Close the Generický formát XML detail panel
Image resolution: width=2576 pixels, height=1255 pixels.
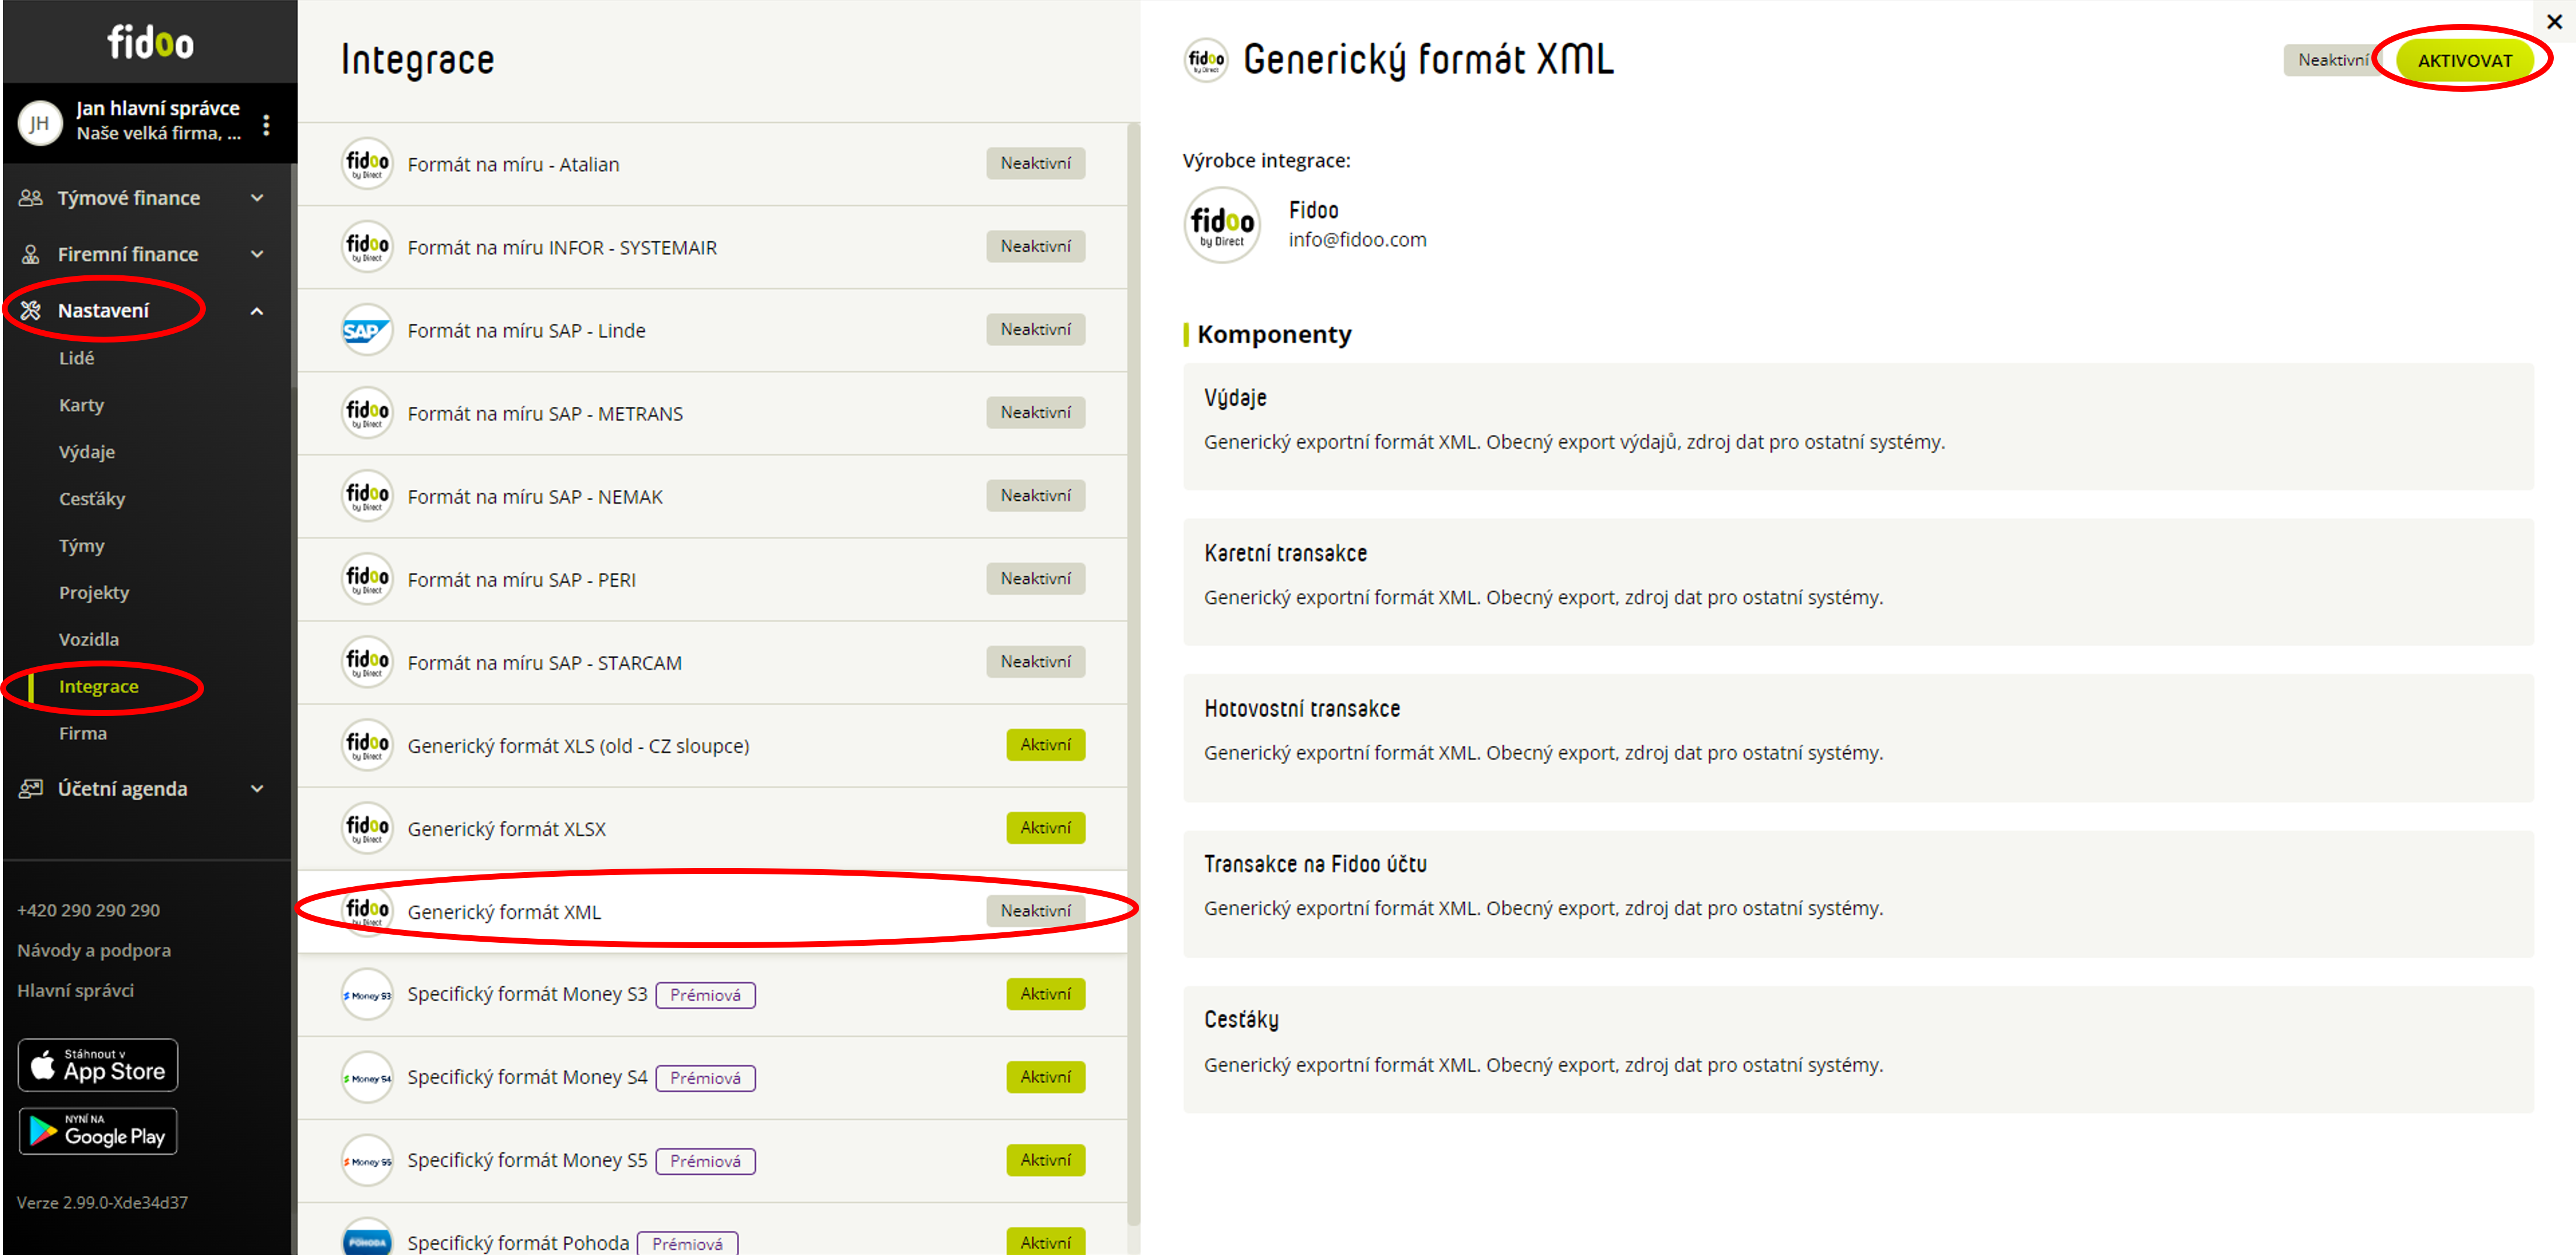point(2553,21)
